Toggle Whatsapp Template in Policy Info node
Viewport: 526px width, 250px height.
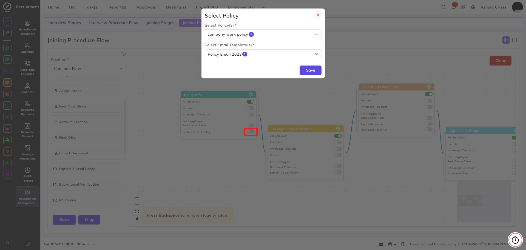250,115
